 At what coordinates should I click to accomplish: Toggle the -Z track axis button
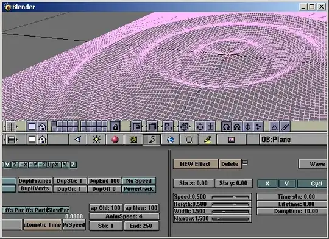43,165
